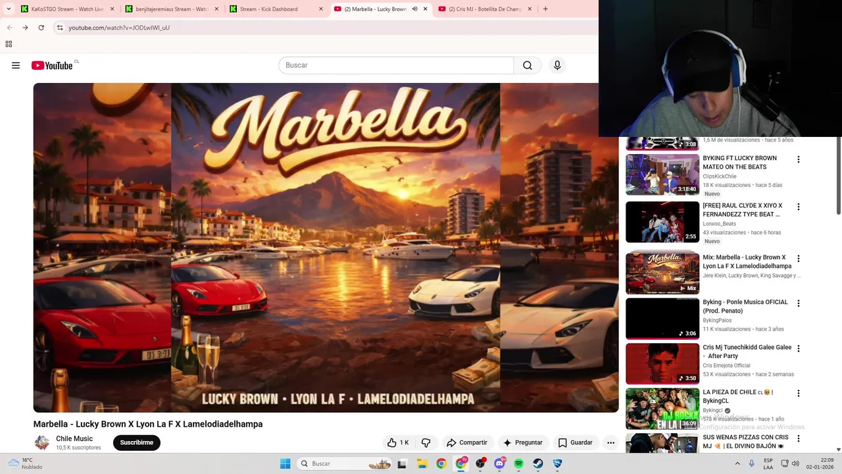The height and width of the screenshot is (474, 842).
Task: Subscribe with the Suscribirse button
Action: click(137, 442)
